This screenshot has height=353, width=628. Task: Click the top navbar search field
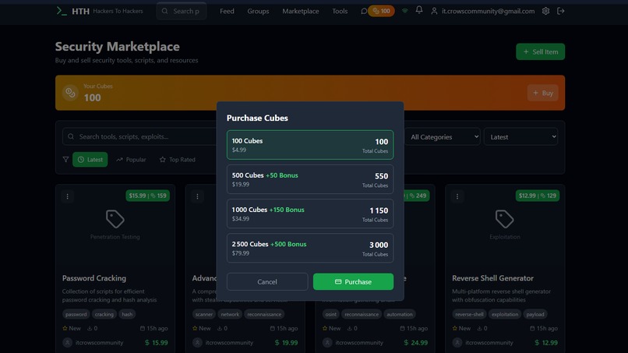coord(182,11)
